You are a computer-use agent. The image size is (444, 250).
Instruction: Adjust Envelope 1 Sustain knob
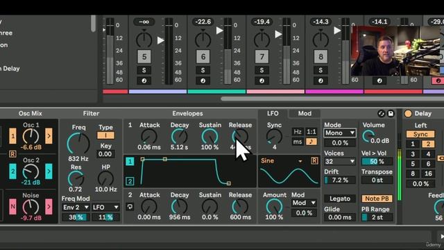pos(210,137)
